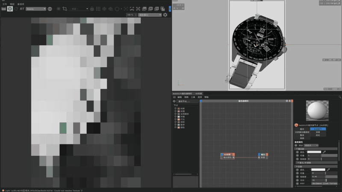Open the BRDF Beckmann dropdown
Viewport: 342px width, 192px height.
(324, 183)
